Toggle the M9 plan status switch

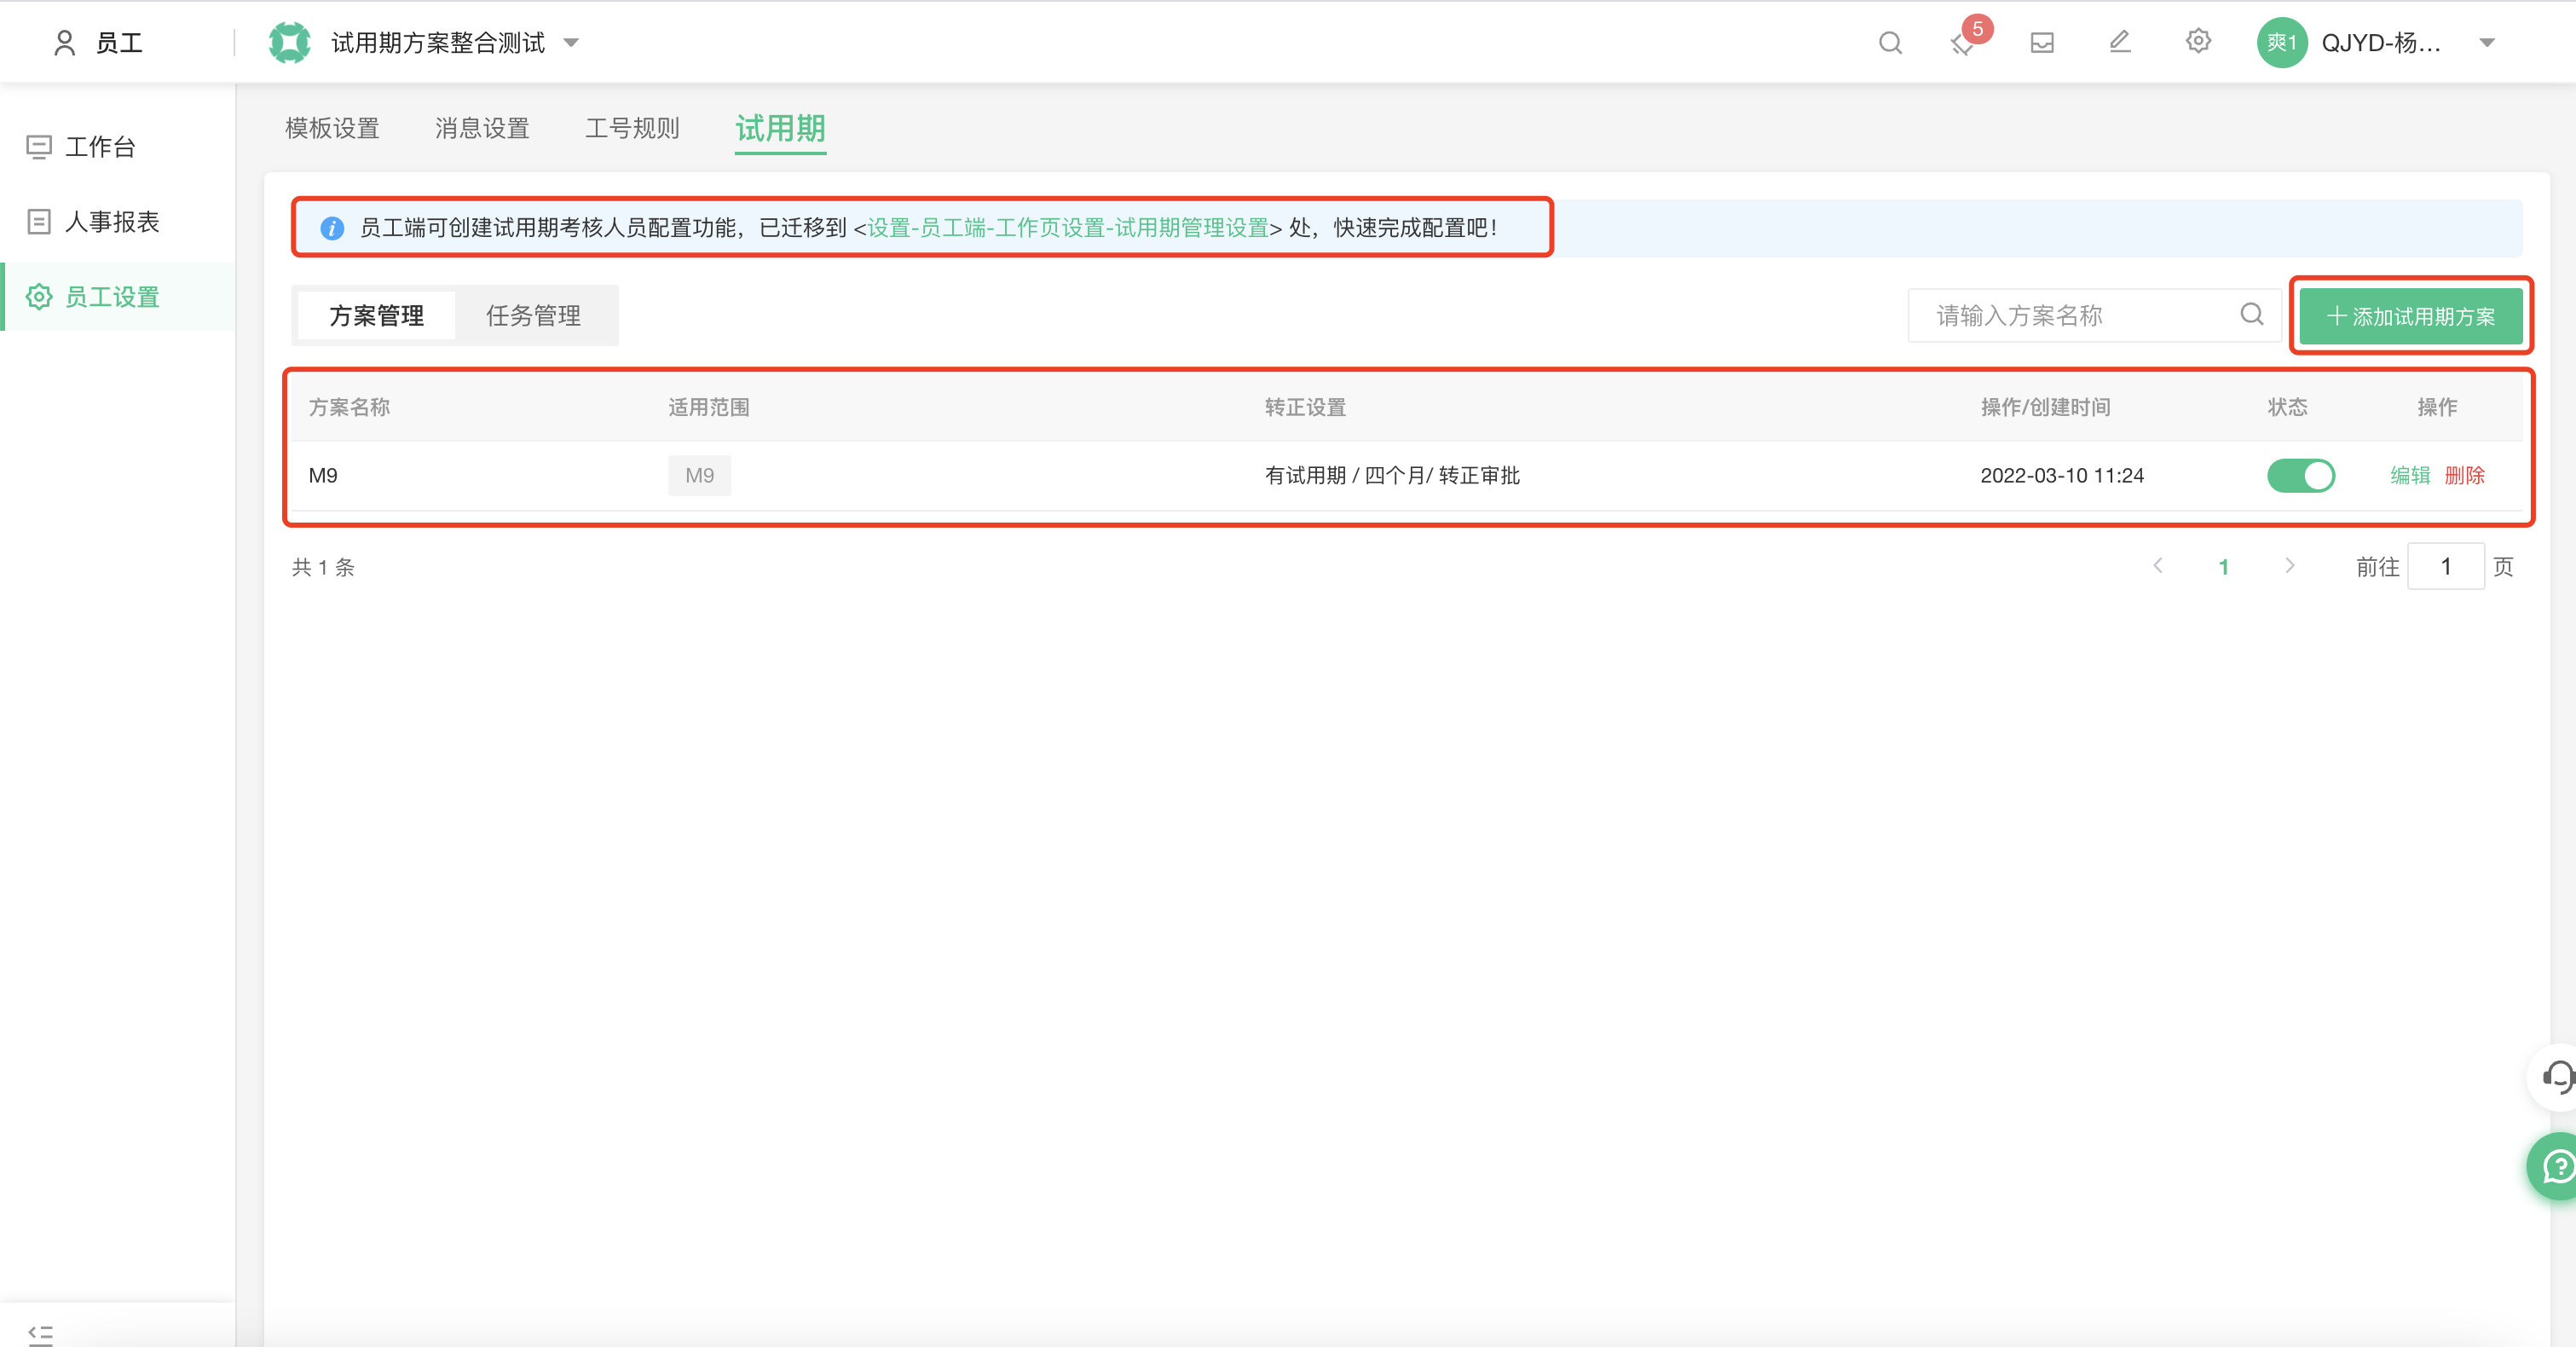[2300, 476]
